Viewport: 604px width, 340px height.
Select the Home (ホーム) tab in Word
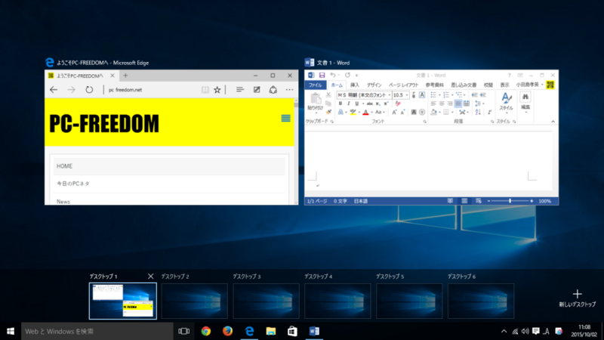[337, 85]
